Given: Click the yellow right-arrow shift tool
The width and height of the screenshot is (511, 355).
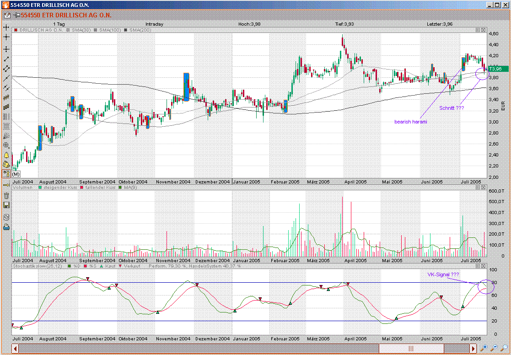Looking at the screenshot, I should point(6,185).
